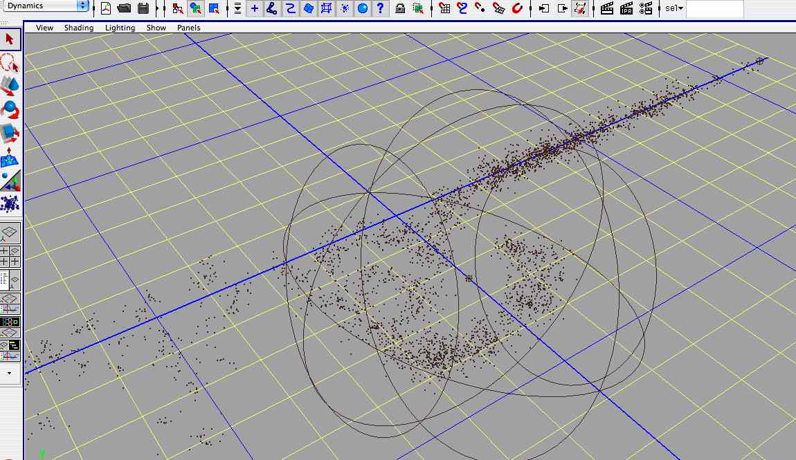Viewport: 796px width, 460px height.
Task: Activate the Rotate tool sphere icon
Action: point(10,109)
